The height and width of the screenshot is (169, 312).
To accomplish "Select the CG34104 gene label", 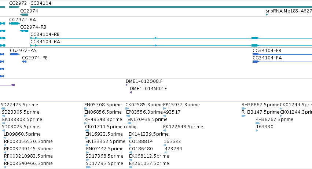I will click(41, 3).
